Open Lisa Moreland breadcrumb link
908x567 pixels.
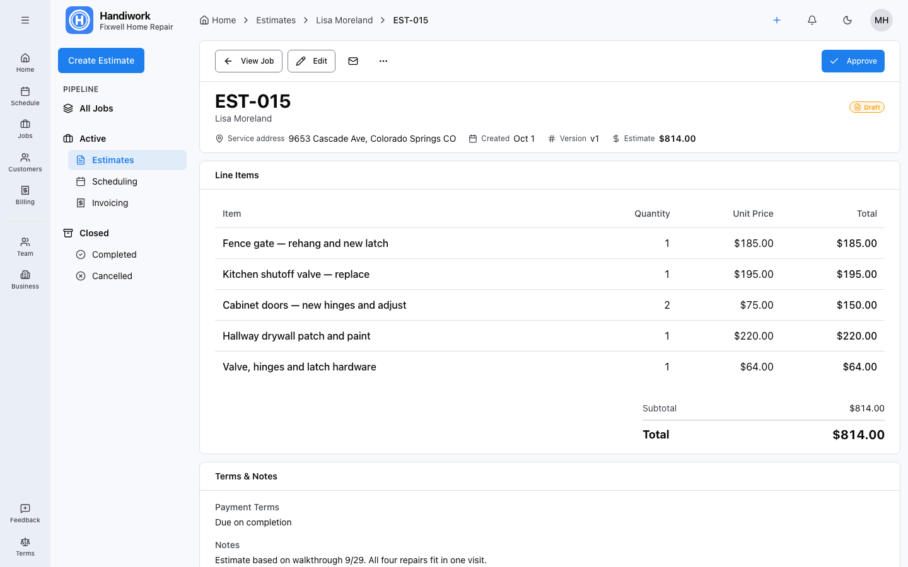coord(344,20)
